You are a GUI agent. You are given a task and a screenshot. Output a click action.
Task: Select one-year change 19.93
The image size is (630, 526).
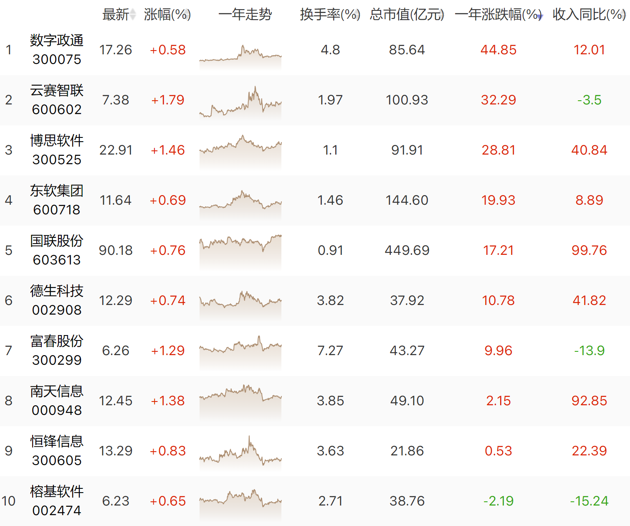click(498, 200)
